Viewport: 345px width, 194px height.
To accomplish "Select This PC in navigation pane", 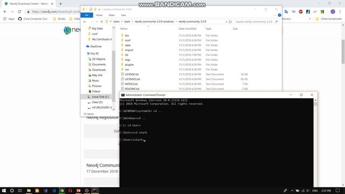I will click(x=94, y=53).
